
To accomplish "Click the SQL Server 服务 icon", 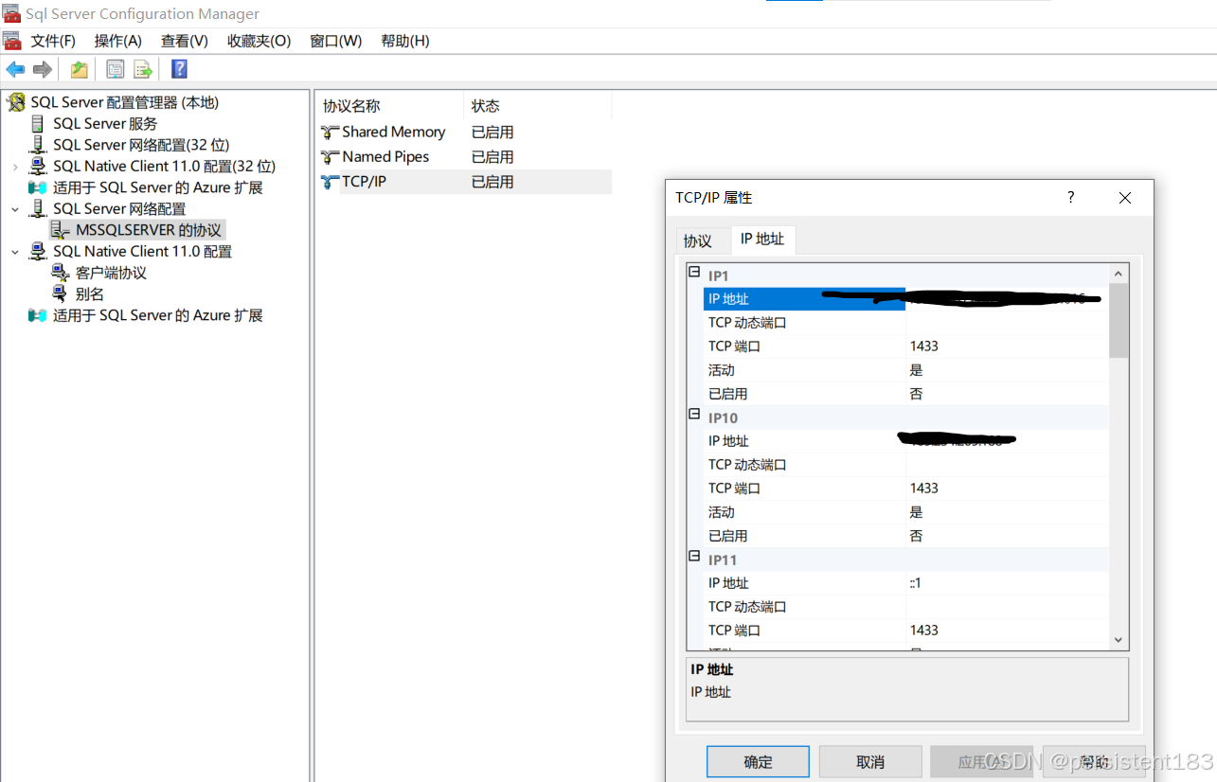I will coord(37,123).
